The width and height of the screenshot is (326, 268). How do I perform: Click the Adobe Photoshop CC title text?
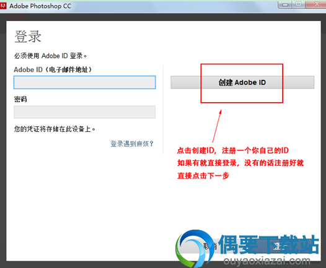tap(40, 6)
